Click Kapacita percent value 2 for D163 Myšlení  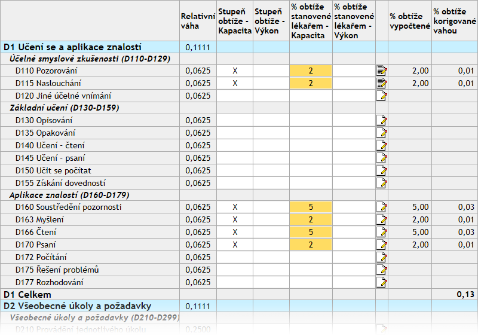(x=311, y=219)
